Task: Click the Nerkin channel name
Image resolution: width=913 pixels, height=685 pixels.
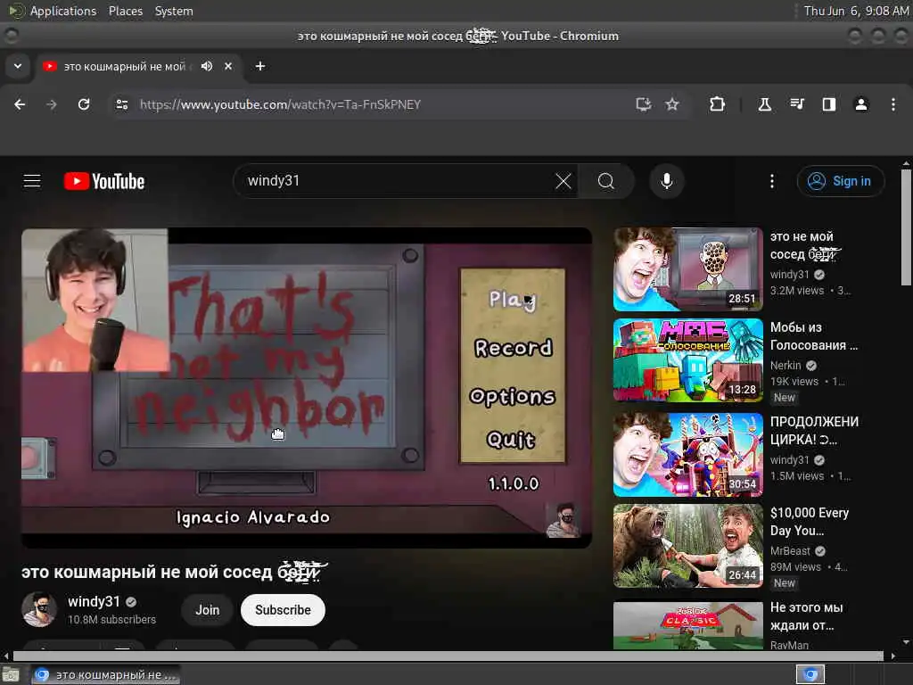Action: click(x=786, y=365)
